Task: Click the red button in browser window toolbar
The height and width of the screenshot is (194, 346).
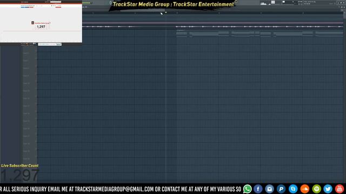Action: tap(58, 7)
